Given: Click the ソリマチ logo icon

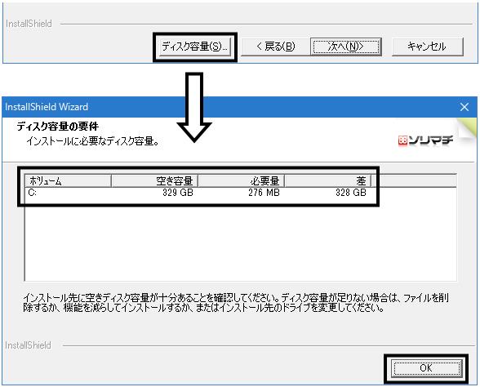Looking at the screenshot, I should point(426,140).
